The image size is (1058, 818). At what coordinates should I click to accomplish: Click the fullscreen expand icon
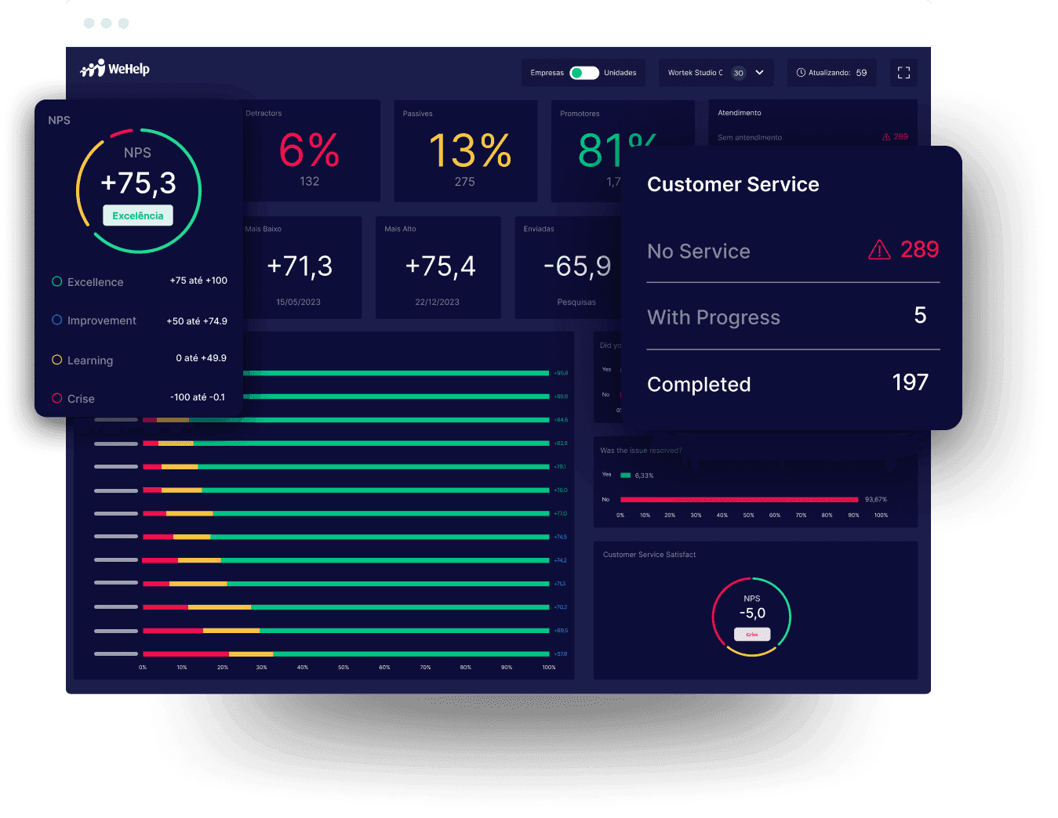pos(903,72)
